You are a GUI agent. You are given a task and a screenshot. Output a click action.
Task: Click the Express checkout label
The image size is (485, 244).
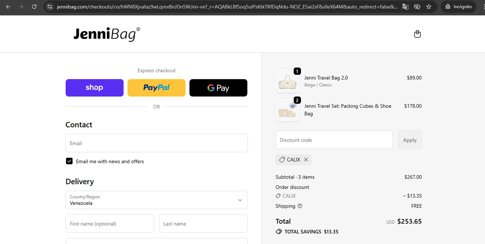click(156, 71)
